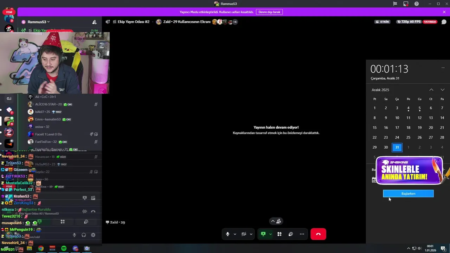Open G.i server in sidebar
The height and width of the screenshot is (253, 450).
pyautogui.click(x=9, y=98)
